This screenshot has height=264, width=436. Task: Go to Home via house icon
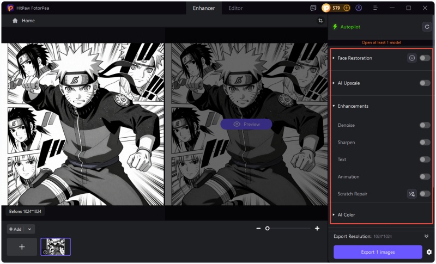[15, 21]
